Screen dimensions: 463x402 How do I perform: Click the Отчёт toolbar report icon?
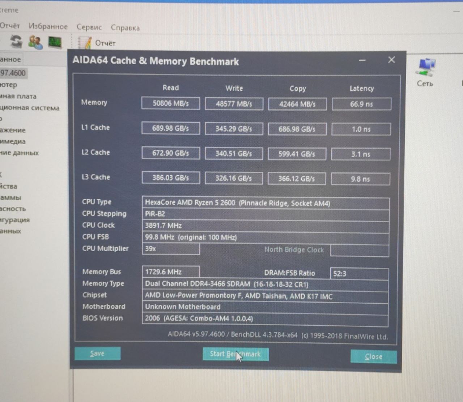pos(85,43)
